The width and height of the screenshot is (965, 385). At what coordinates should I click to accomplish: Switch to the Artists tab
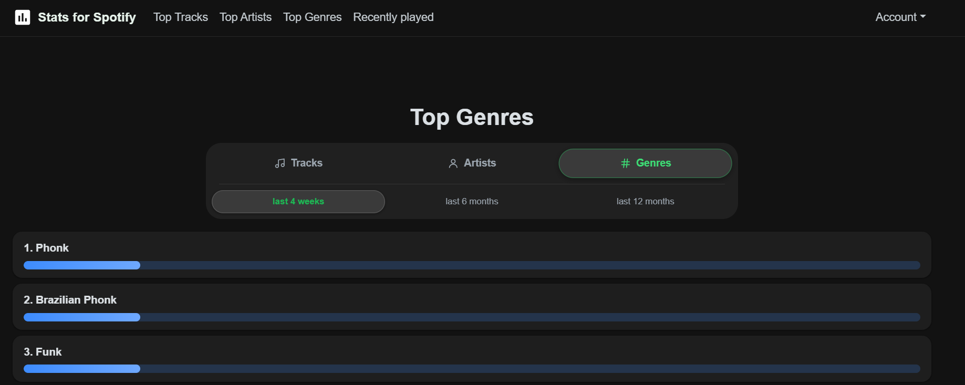click(472, 163)
